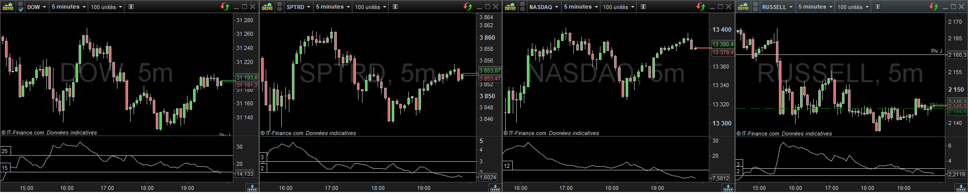This screenshot has height=194, width=968.
Task: Click the Piv J label on RUSSELL chart
Action: click(936, 51)
